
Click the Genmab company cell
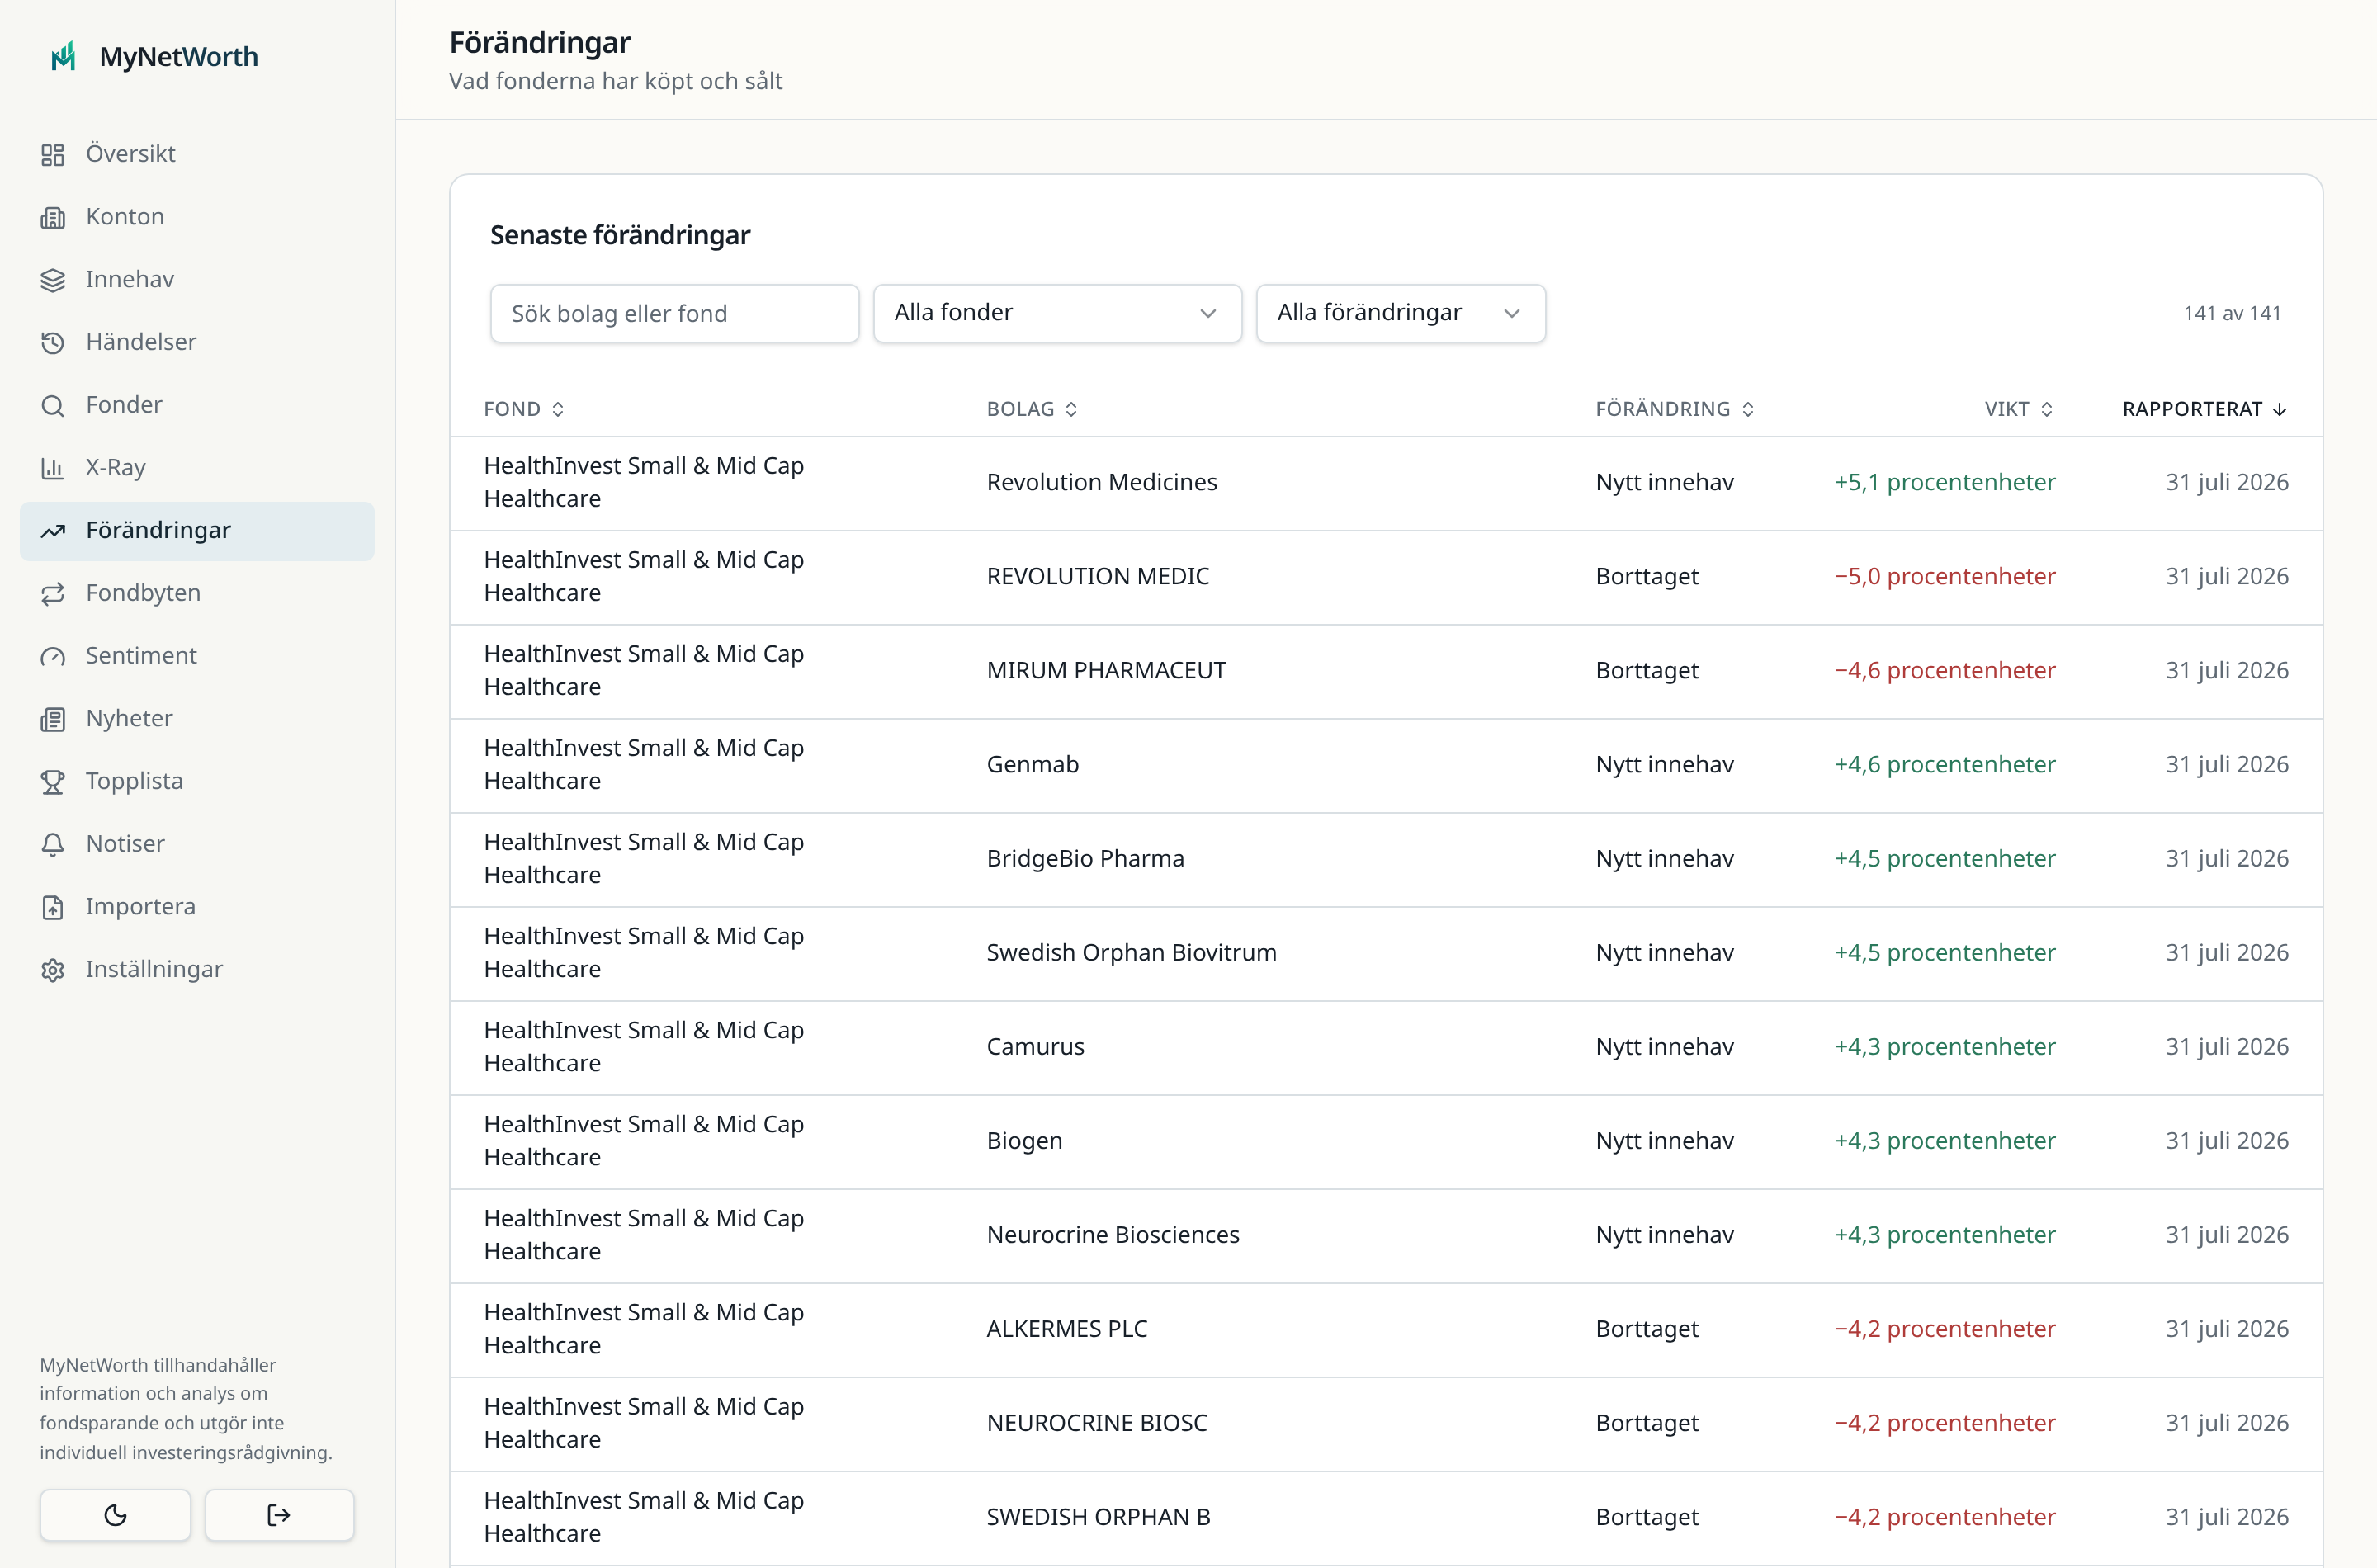pos(1033,765)
